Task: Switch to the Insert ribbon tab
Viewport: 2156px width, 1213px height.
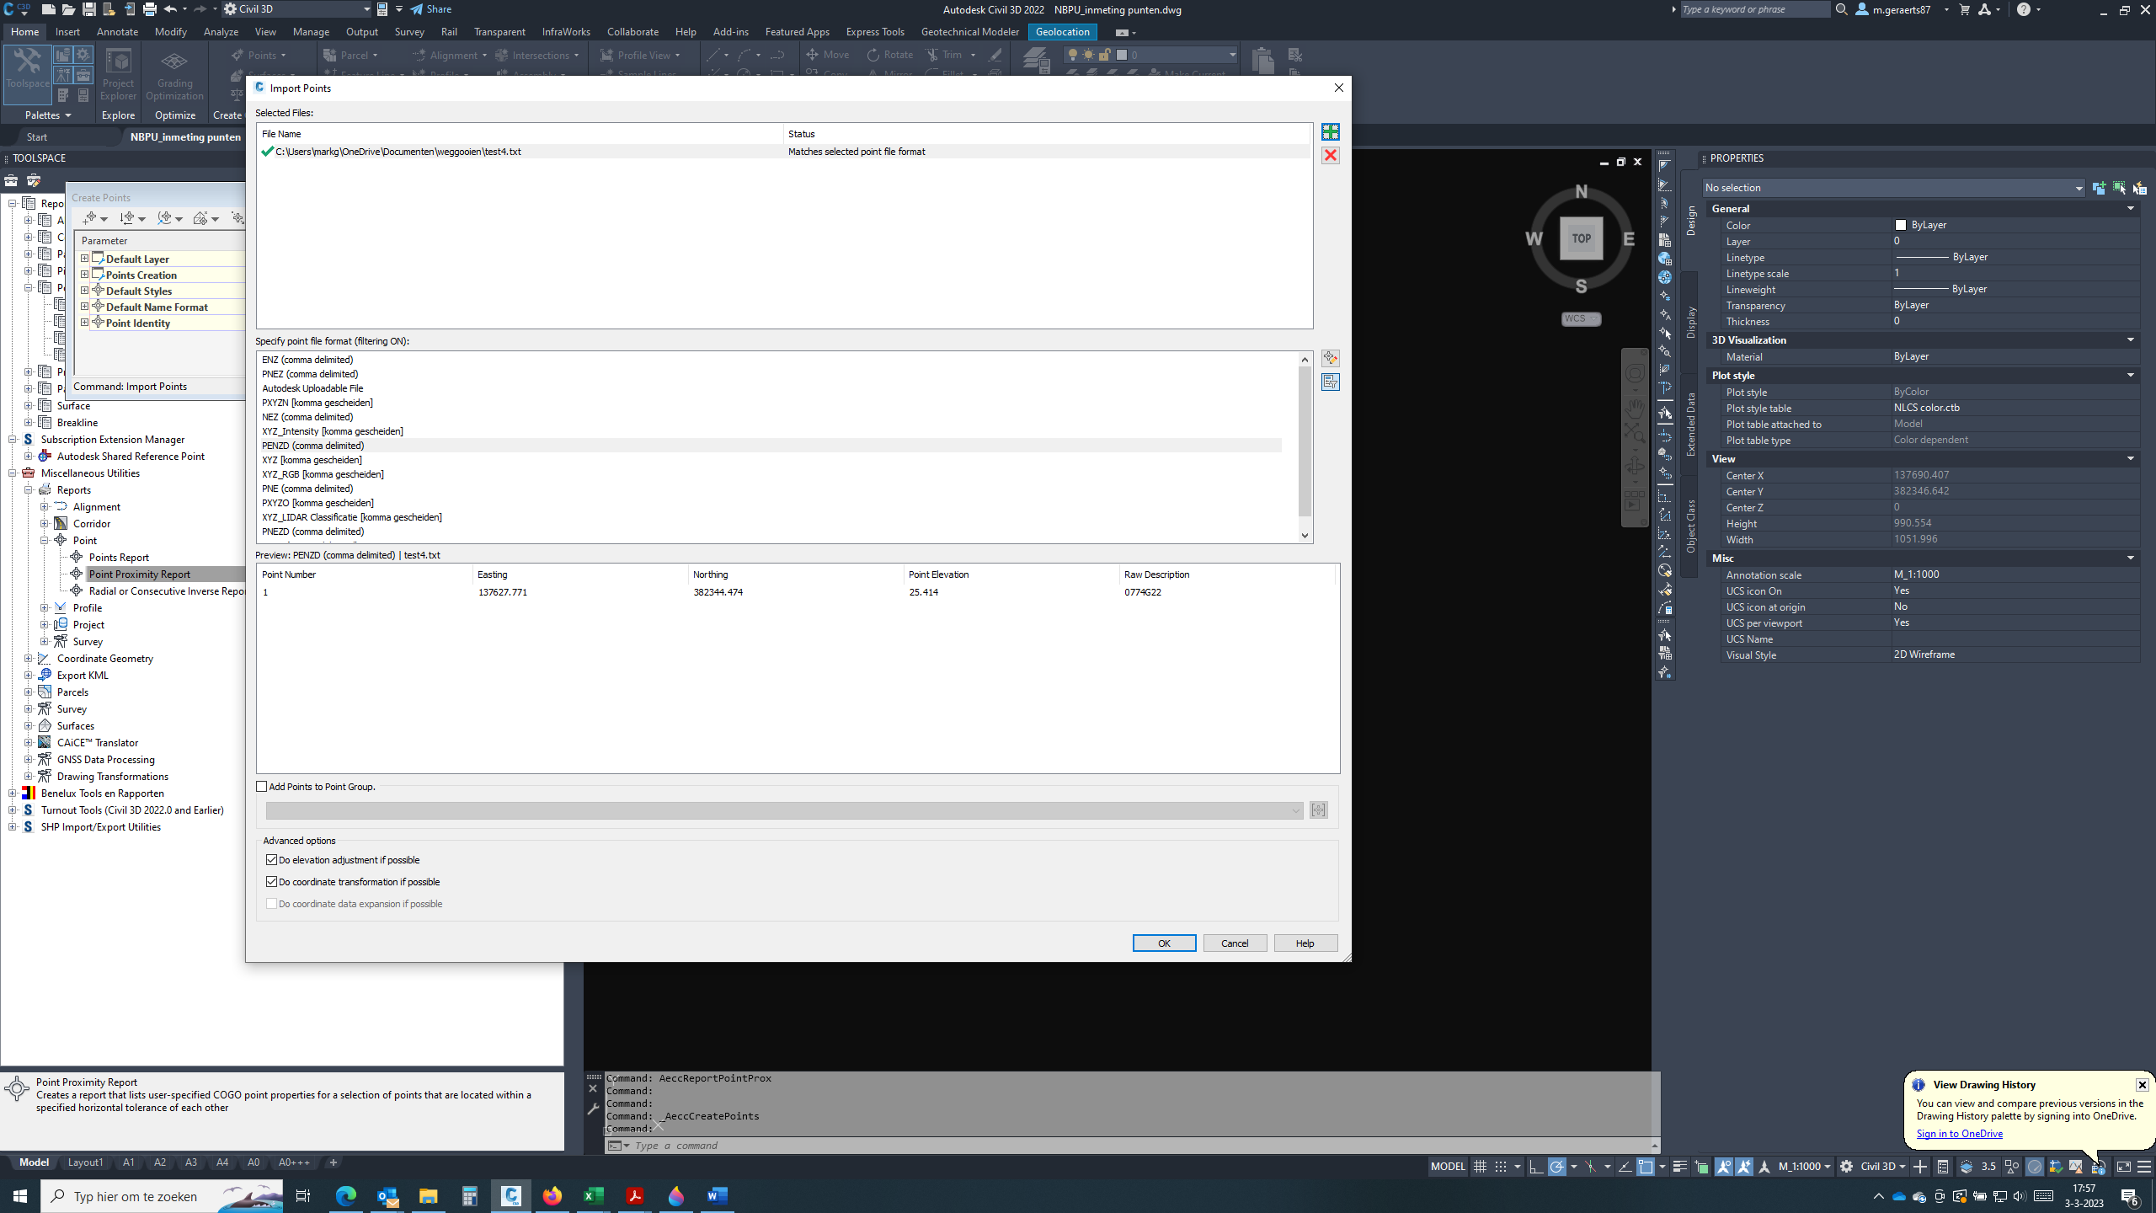Action: (x=67, y=31)
